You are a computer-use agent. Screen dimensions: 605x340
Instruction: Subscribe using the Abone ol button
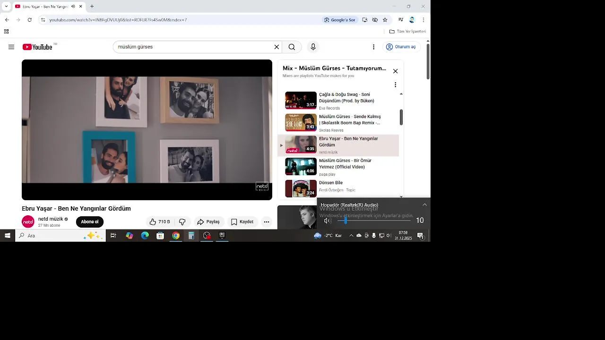tap(90, 222)
